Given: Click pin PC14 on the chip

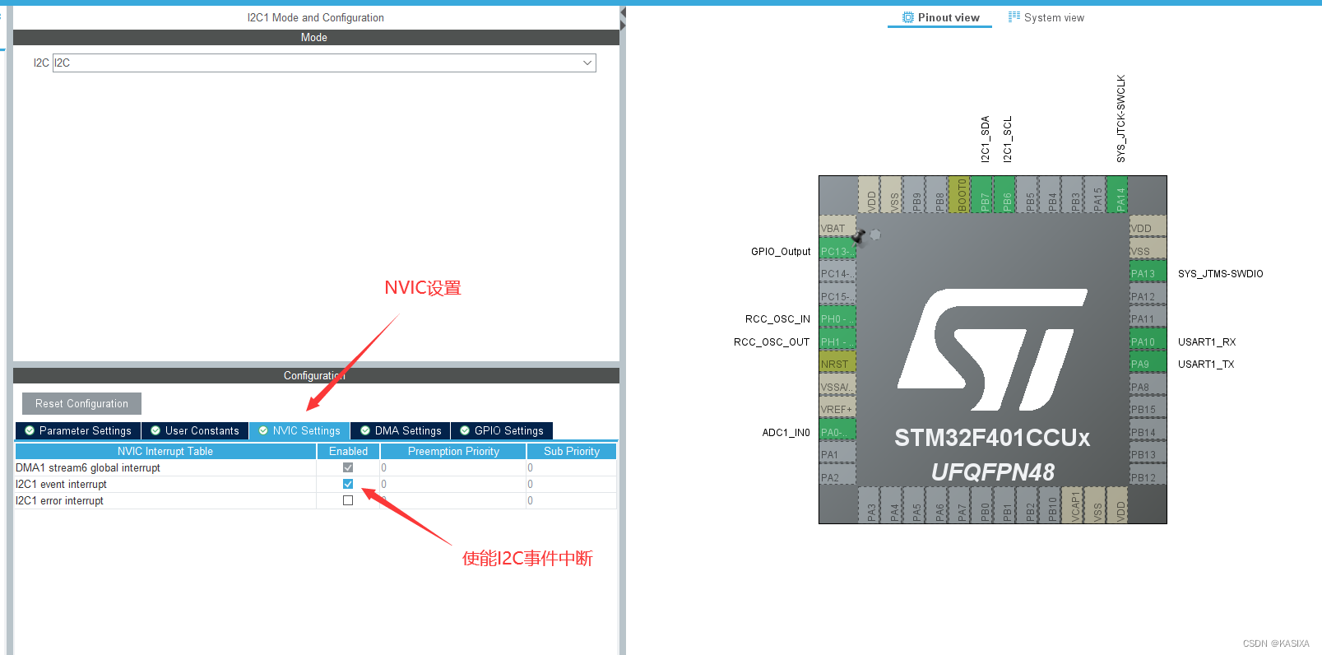Looking at the screenshot, I should point(837,273).
